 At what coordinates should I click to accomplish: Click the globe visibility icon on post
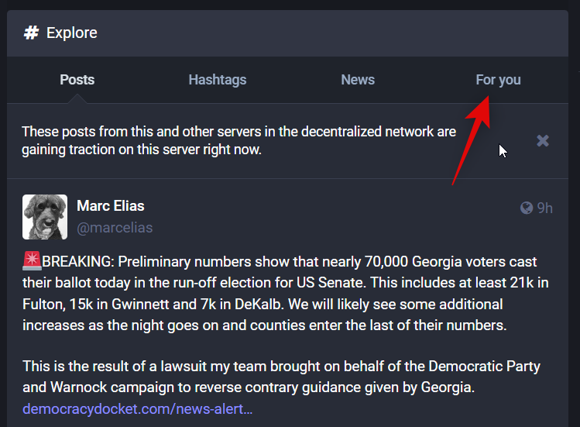(x=527, y=208)
